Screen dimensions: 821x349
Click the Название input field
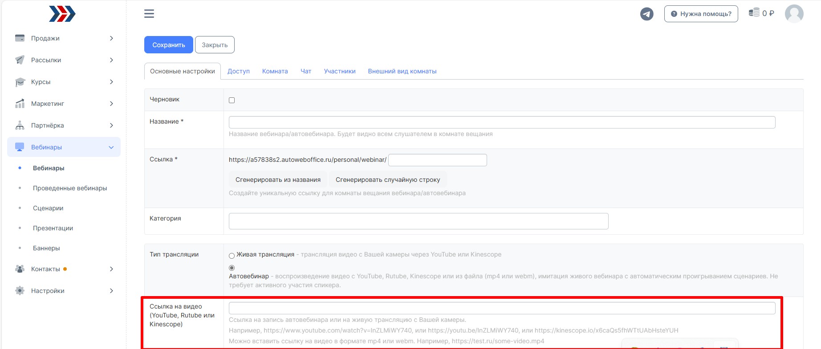point(502,122)
